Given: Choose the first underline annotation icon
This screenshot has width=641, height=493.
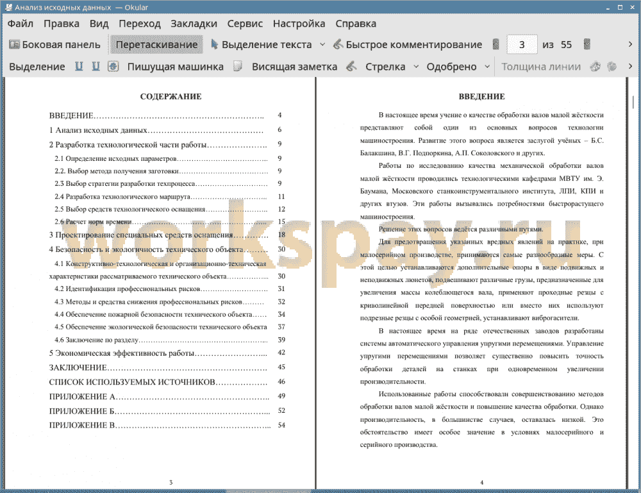Looking at the screenshot, I should (x=79, y=67).
